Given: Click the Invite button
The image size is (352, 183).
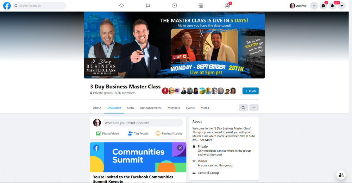Looking at the screenshot, I should point(251,91).
